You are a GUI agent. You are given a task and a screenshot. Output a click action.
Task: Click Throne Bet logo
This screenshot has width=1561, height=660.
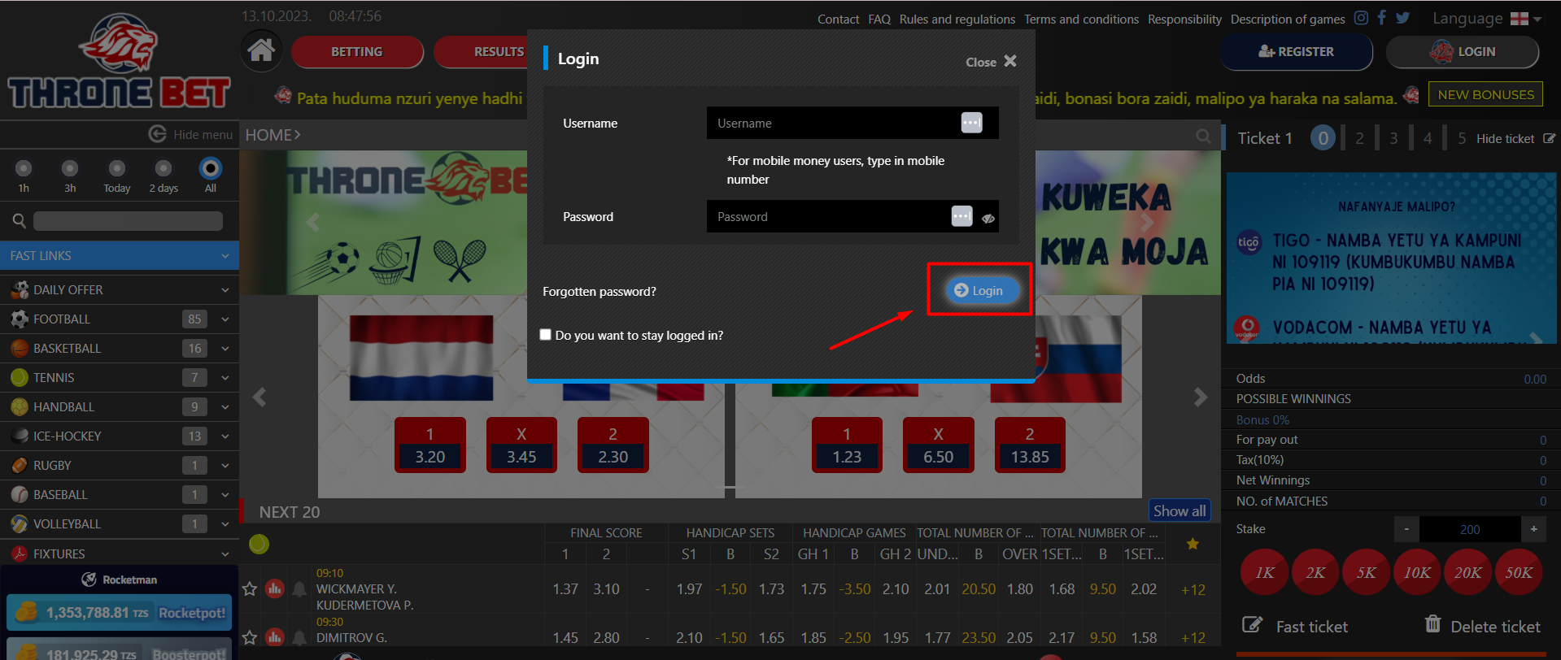click(119, 62)
